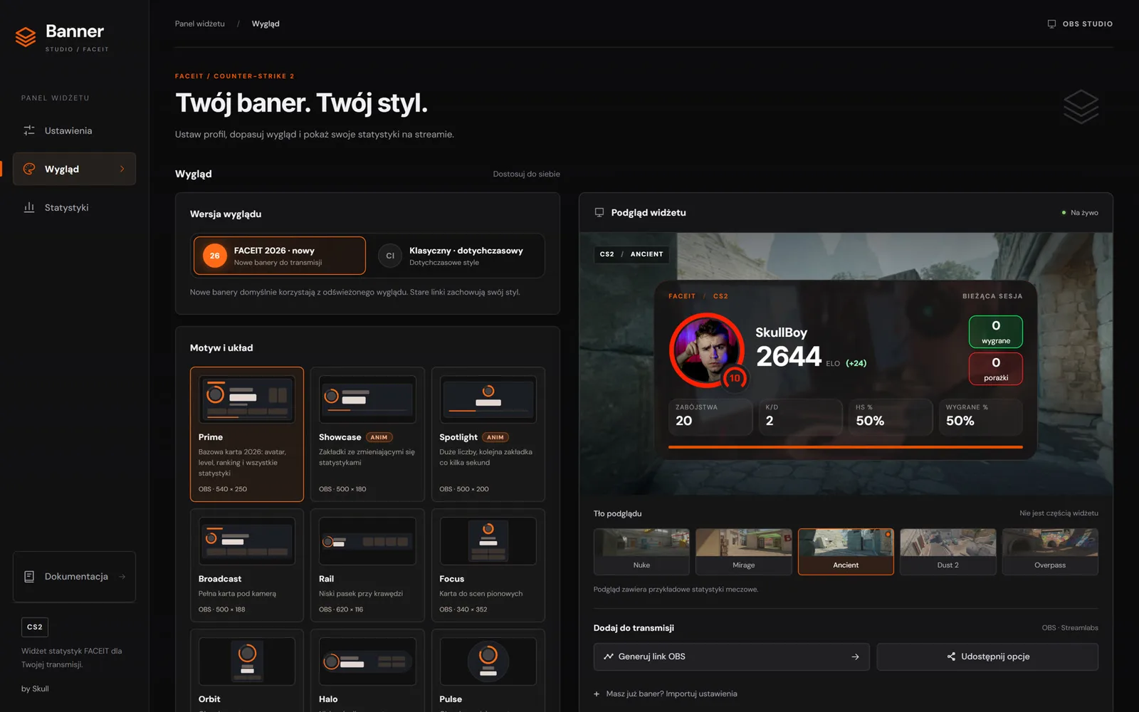Open Dokumentacja link in sidebar
This screenshot has width=1139, height=712.
pyautogui.click(x=74, y=577)
